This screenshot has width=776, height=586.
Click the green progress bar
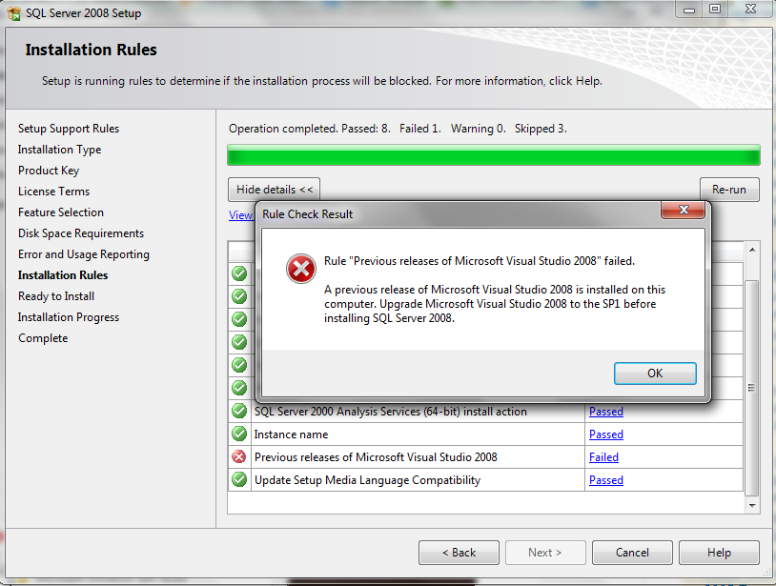click(x=494, y=155)
